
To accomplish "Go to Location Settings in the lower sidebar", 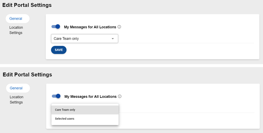I will [x=16, y=100].
